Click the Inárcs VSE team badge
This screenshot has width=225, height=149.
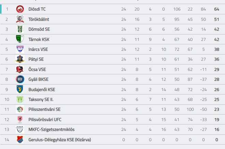point(20,49)
